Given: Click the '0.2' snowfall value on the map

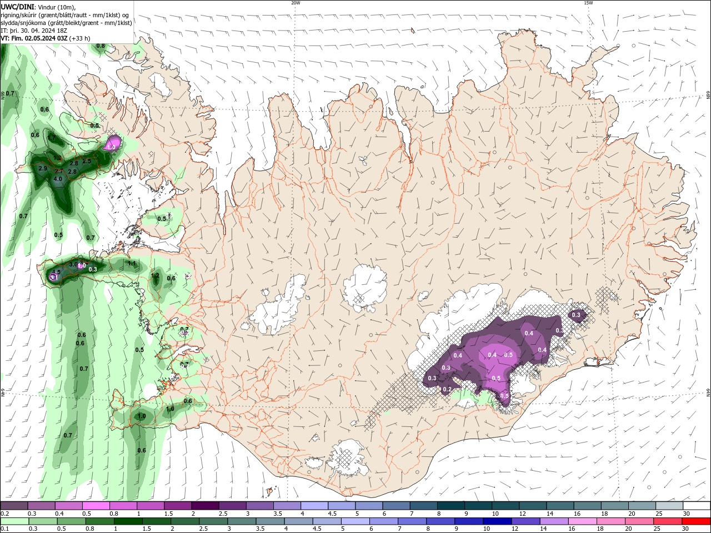Looking at the screenshot, I should point(447,390).
